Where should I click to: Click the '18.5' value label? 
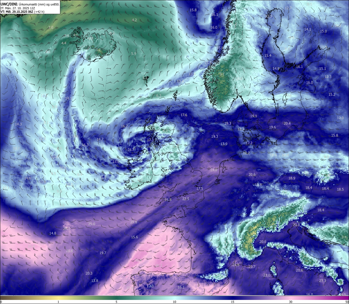pos(340,189)
